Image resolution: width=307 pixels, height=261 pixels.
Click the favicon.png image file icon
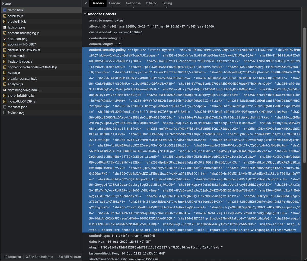tap(5, 27)
